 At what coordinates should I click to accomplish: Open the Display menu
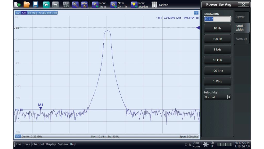tap(51, 144)
